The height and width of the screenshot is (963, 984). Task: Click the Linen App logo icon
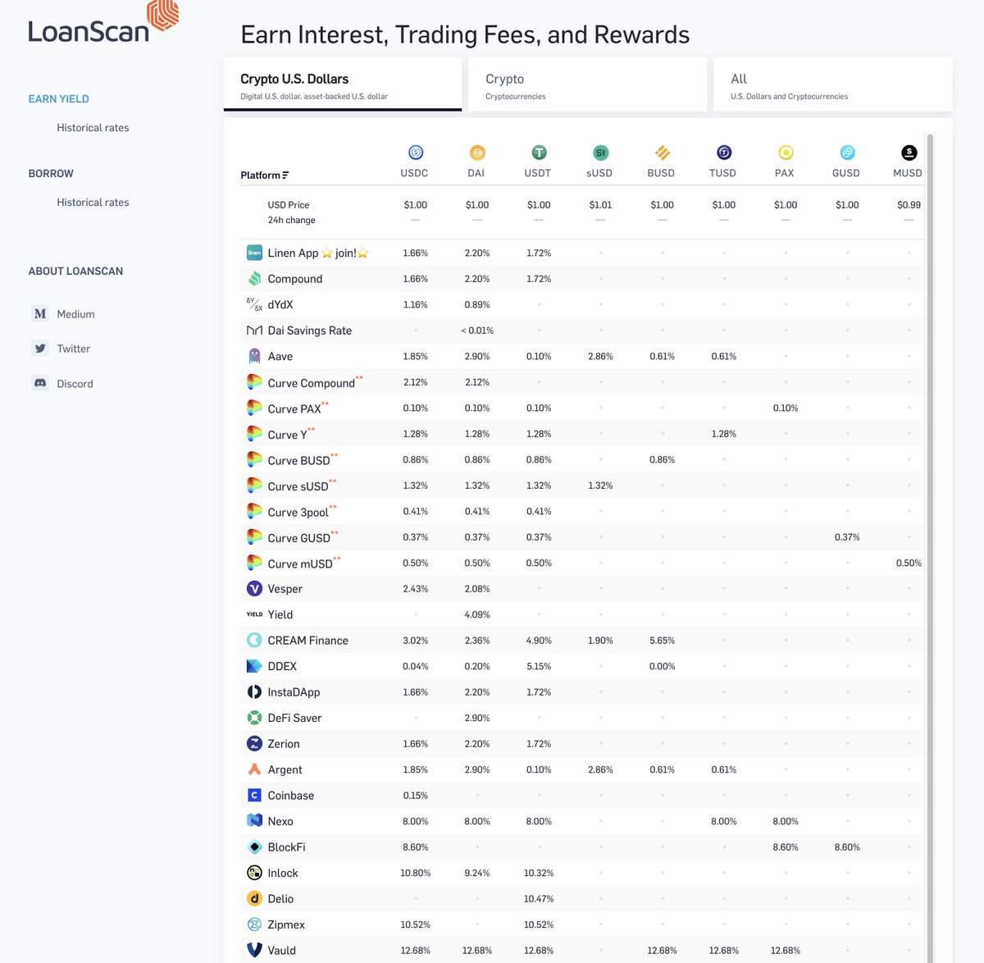[x=255, y=253]
